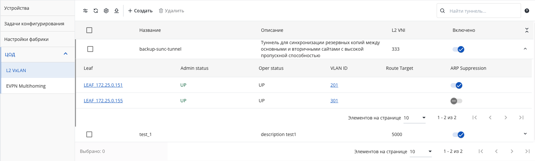Toggle Enabled switch for backup-sunc-tunnel
Viewport: 535px width, 161px height.
[458, 49]
